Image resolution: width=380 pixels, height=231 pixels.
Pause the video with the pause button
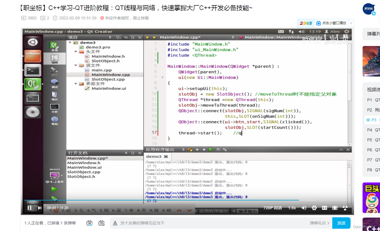tap(29, 208)
